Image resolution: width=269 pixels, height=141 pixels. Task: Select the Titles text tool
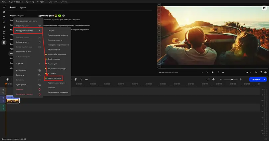pos(4,17)
